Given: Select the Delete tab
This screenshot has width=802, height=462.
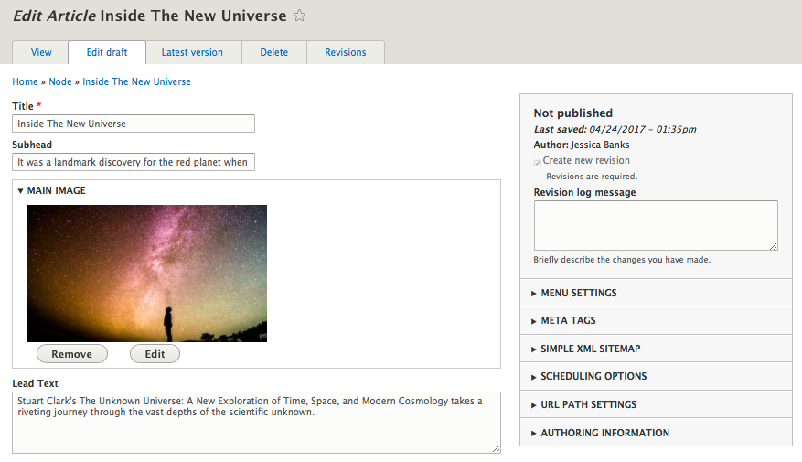Looking at the screenshot, I should click(274, 52).
